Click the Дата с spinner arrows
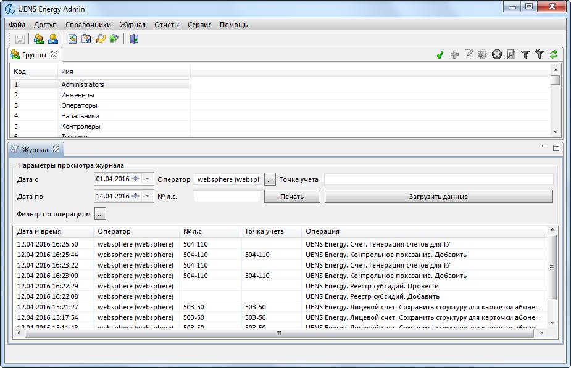The height and width of the screenshot is (368, 571). pyautogui.click(x=135, y=179)
